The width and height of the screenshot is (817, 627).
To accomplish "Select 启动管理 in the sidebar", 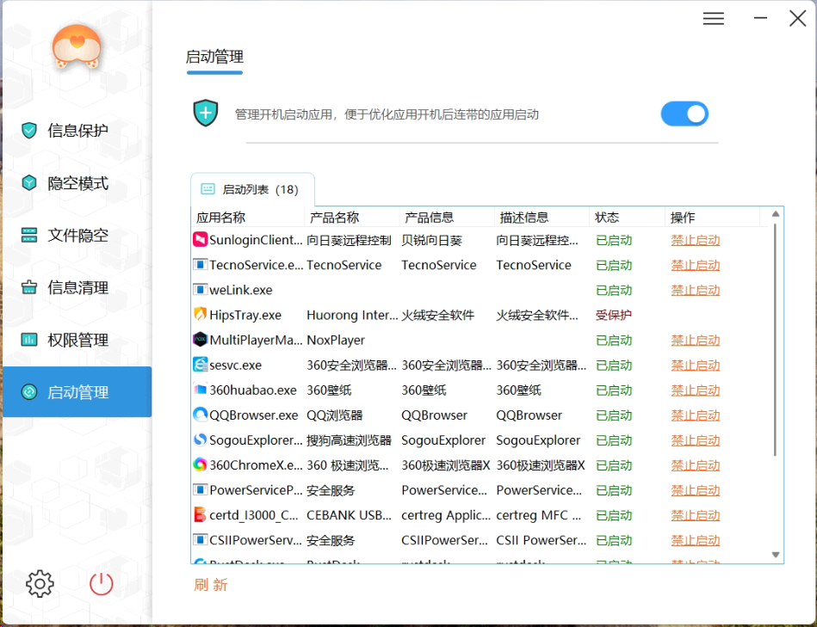I will tap(77, 392).
